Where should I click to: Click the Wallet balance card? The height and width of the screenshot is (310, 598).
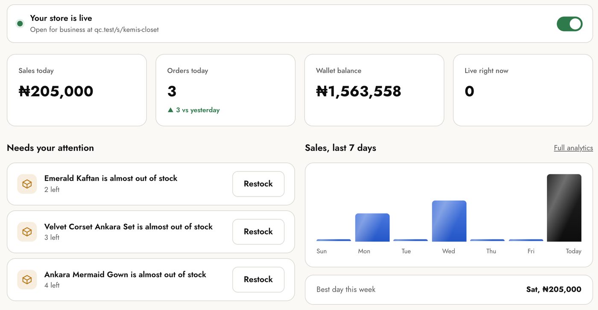click(x=374, y=90)
